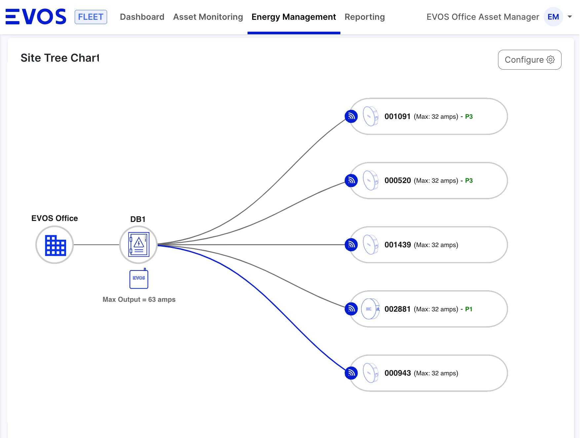
Task: Click the charger device icon for 002881
Action: tap(370, 309)
